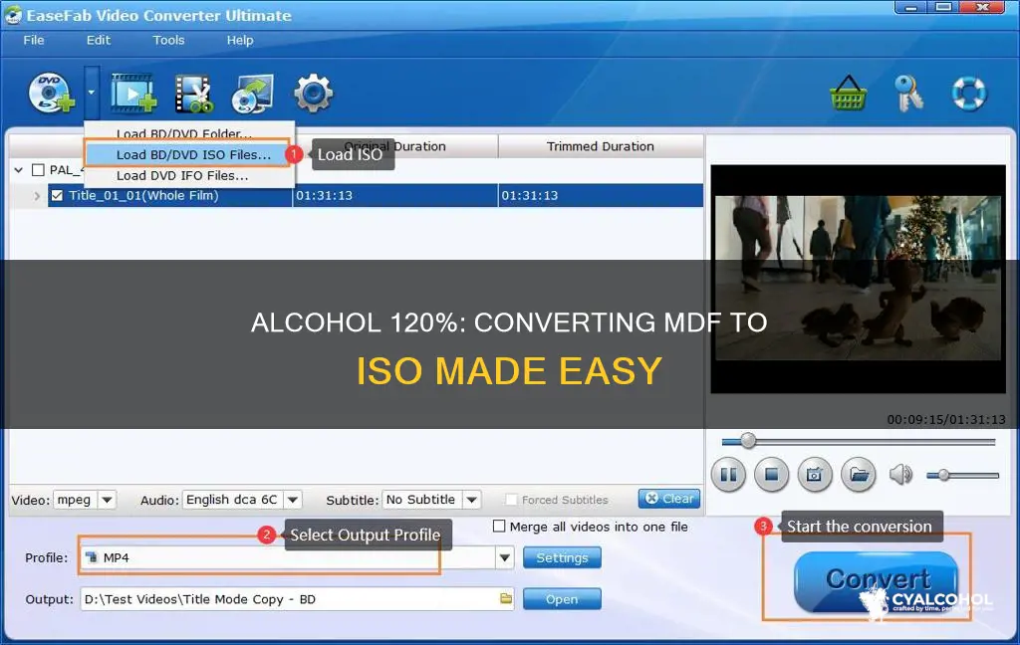The height and width of the screenshot is (645, 1020).
Task: Choose Load BD/DVD Folder option
Action: point(188,133)
